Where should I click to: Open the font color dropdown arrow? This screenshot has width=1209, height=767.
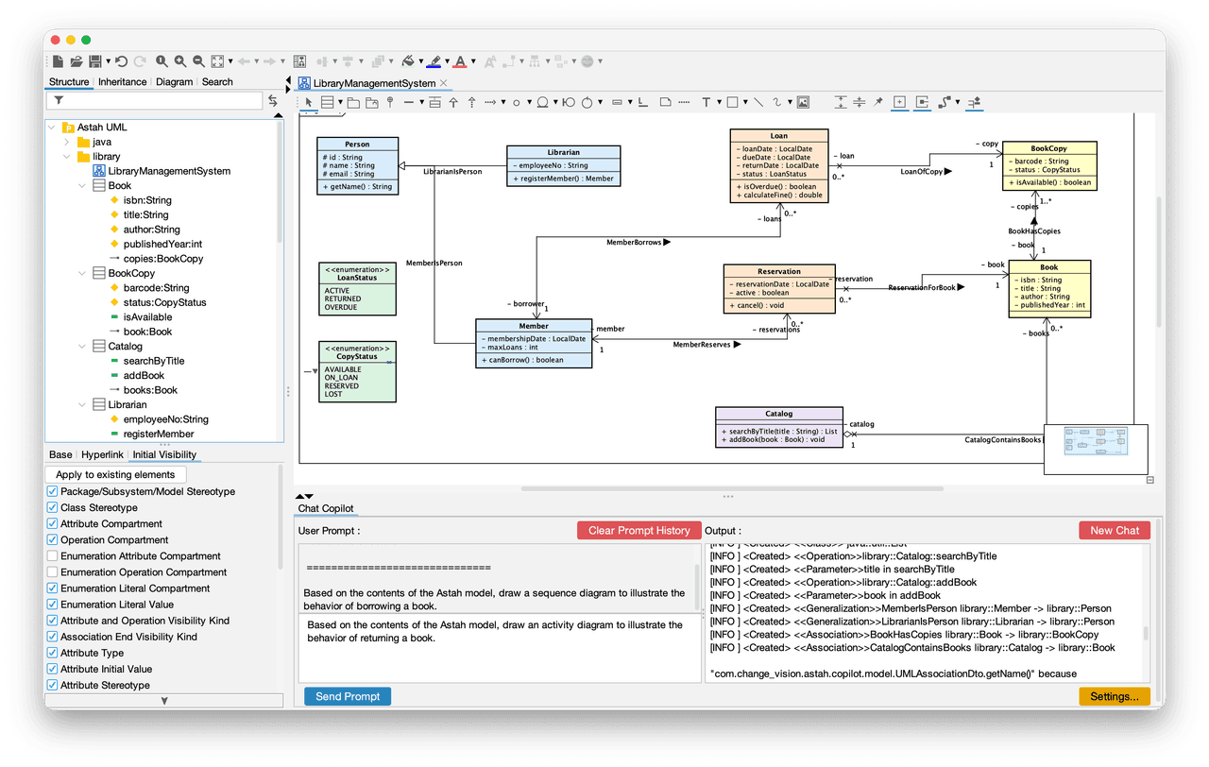pos(473,61)
